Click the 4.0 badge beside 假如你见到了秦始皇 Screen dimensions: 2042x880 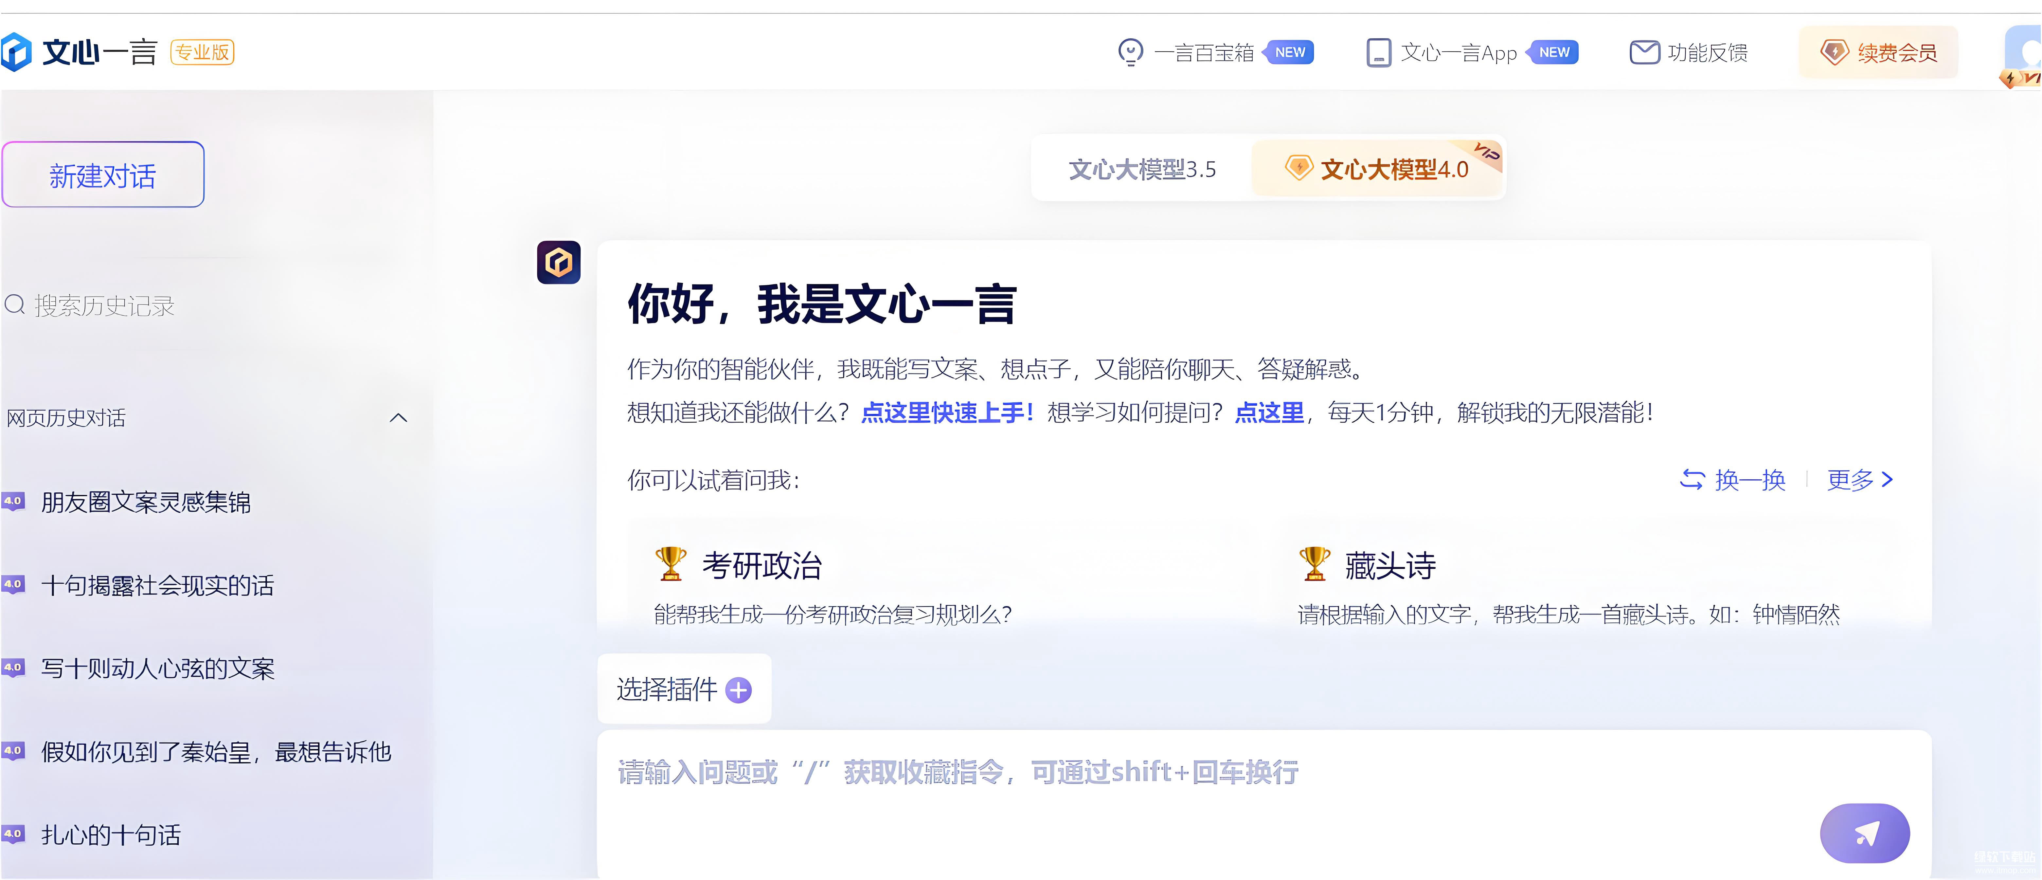(x=13, y=751)
